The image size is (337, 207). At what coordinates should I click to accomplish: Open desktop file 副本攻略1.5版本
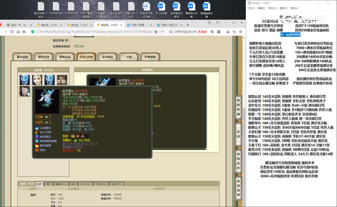click(x=41, y=10)
